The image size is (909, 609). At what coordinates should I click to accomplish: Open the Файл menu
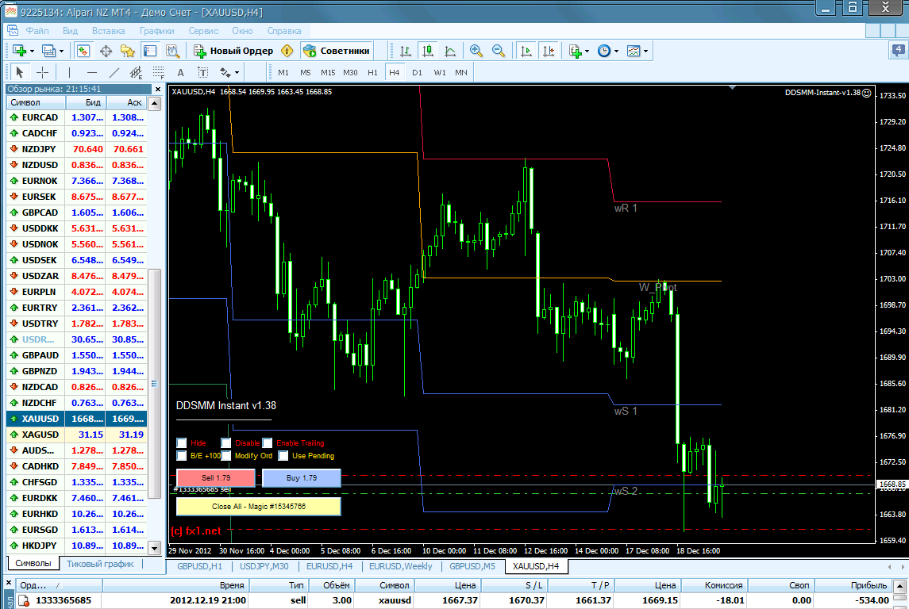[x=37, y=31]
